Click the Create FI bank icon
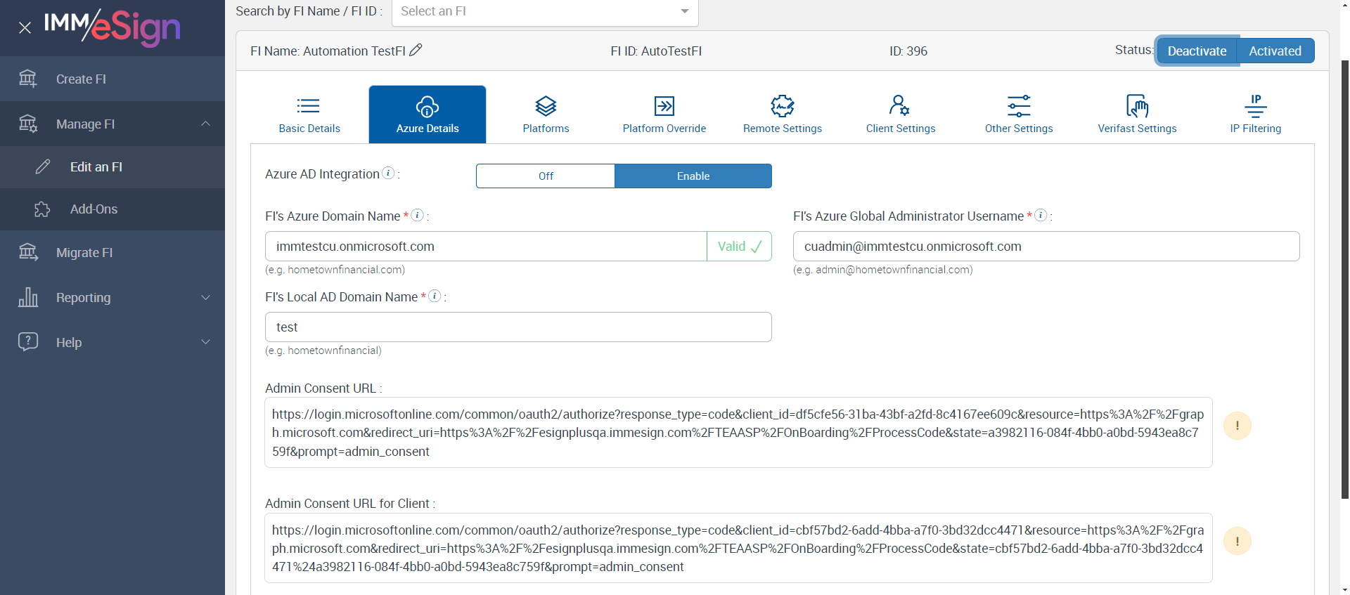Viewport: 1350px width, 595px height. pyautogui.click(x=28, y=79)
